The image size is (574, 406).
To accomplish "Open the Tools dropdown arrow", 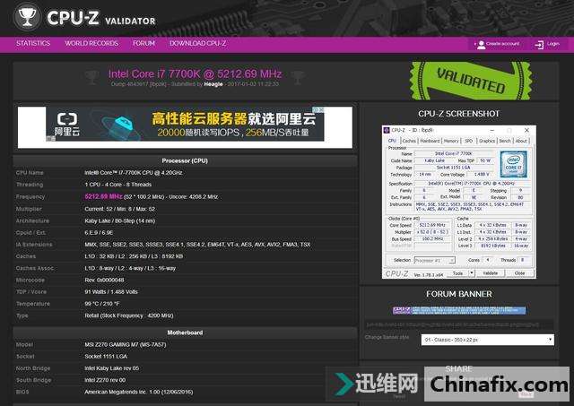I will point(472,273).
